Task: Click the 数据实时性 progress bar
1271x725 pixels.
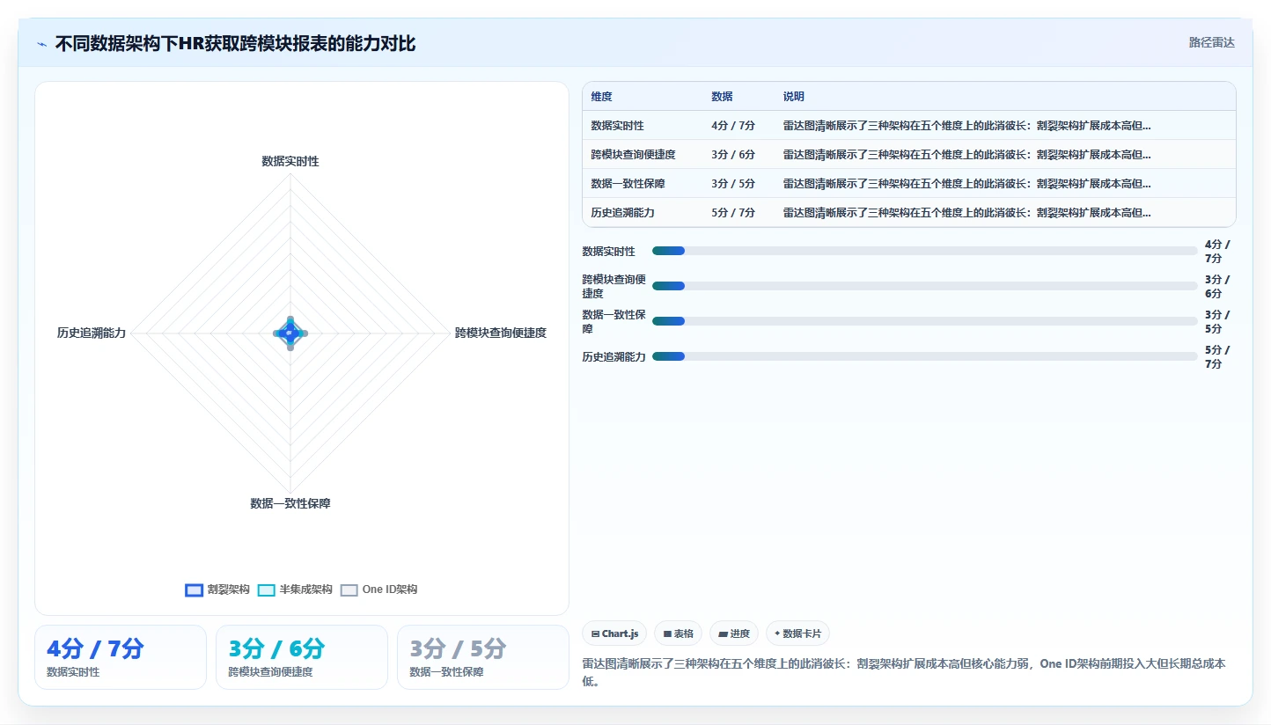Action: (924, 251)
